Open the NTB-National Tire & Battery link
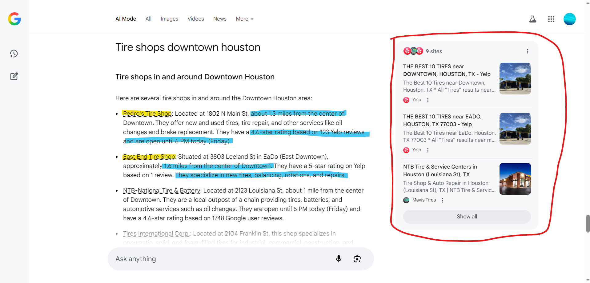The image size is (590, 283). (x=162, y=190)
